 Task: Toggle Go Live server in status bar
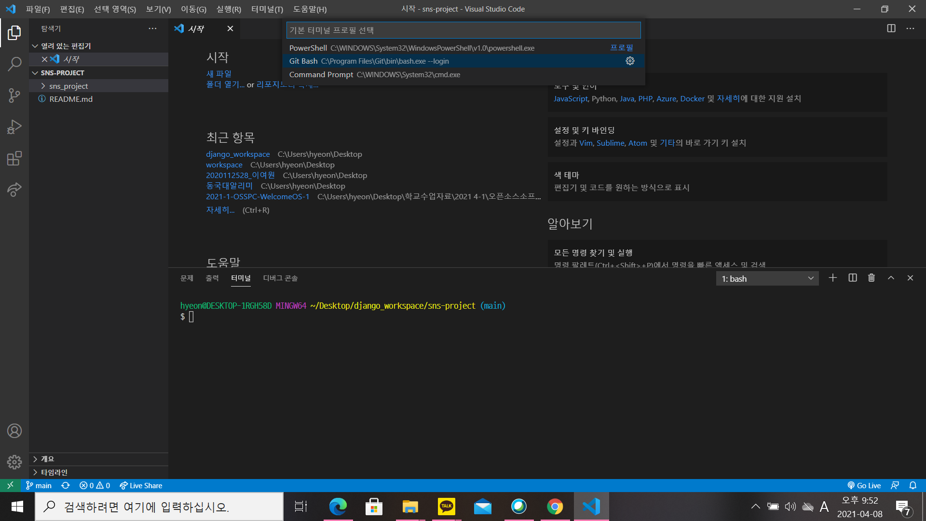864,485
